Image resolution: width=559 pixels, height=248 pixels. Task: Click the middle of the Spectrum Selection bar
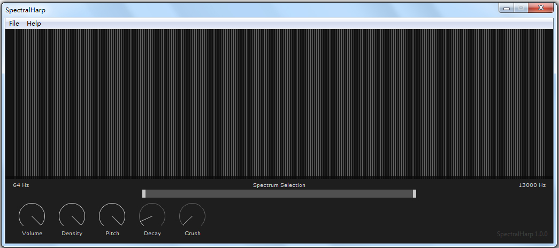click(279, 193)
